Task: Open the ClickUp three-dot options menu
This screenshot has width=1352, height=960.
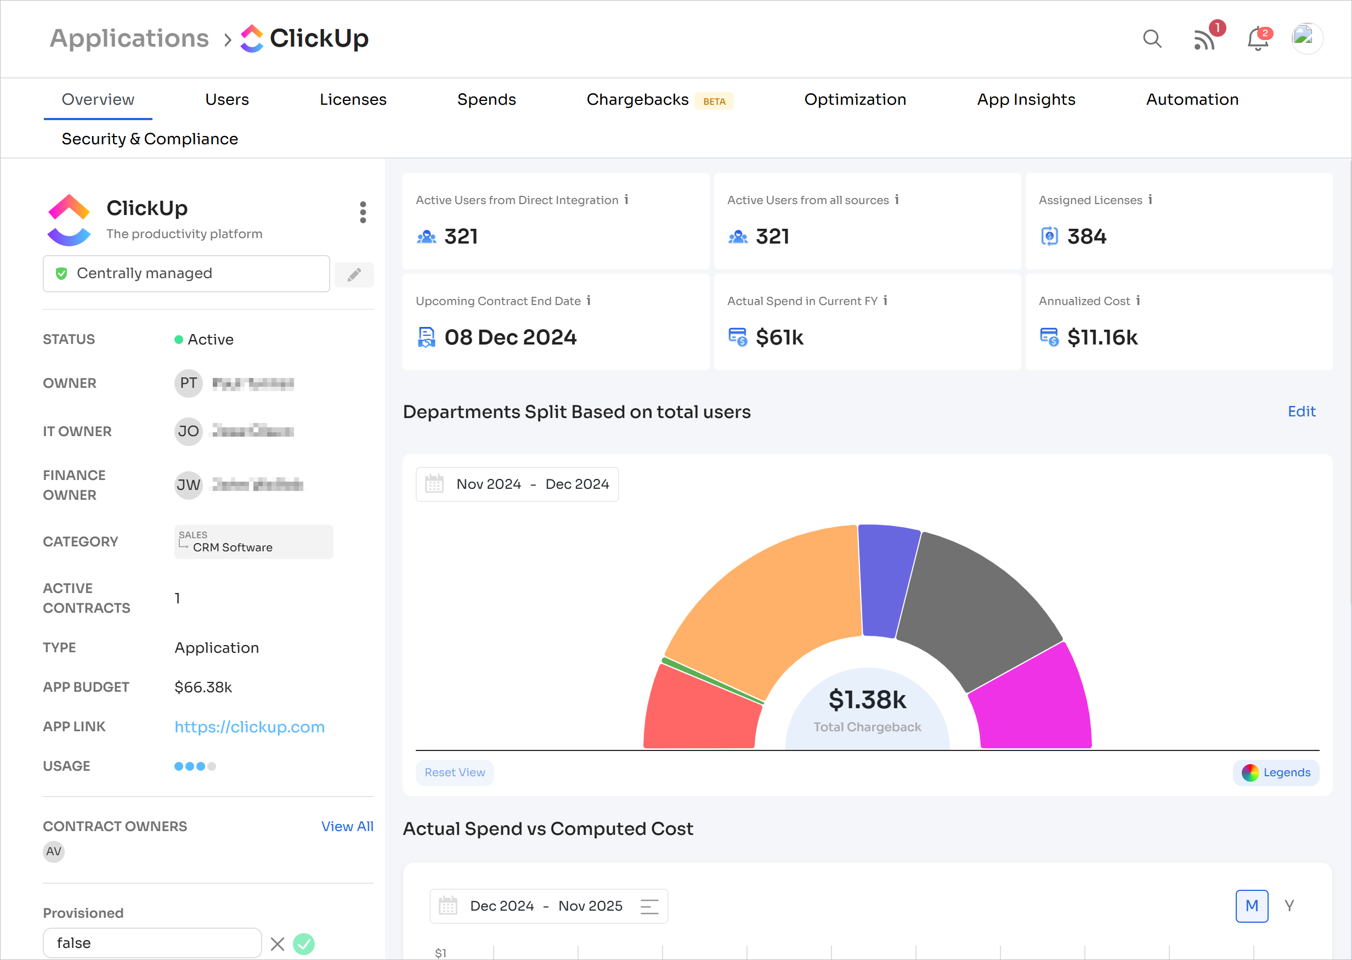Action: point(363,212)
